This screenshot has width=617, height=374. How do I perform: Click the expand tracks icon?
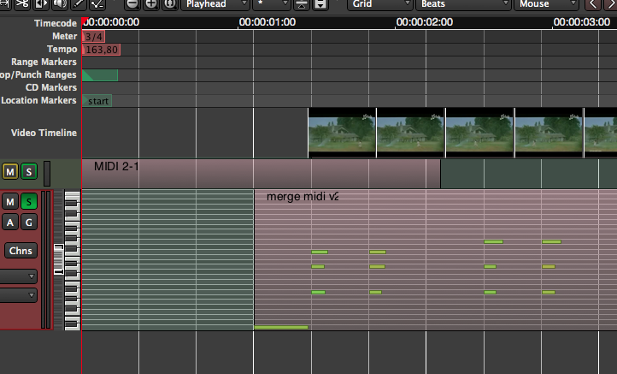click(x=301, y=4)
